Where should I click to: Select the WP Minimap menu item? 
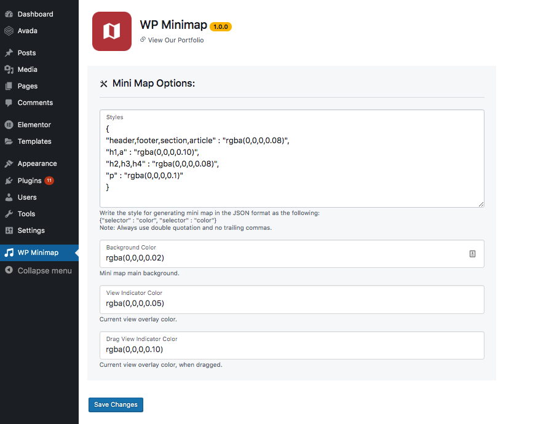click(x=39, y=253)
